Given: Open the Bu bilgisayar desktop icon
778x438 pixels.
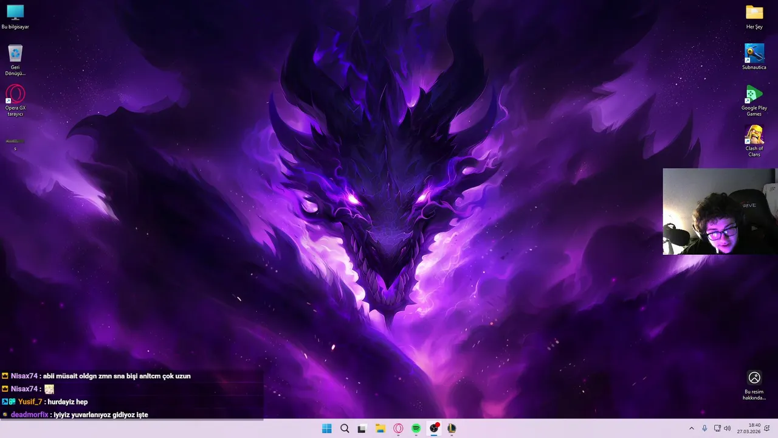Looking at the screenshot, I should (15, 17).
